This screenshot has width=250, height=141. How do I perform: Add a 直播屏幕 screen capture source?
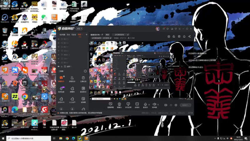111,105
